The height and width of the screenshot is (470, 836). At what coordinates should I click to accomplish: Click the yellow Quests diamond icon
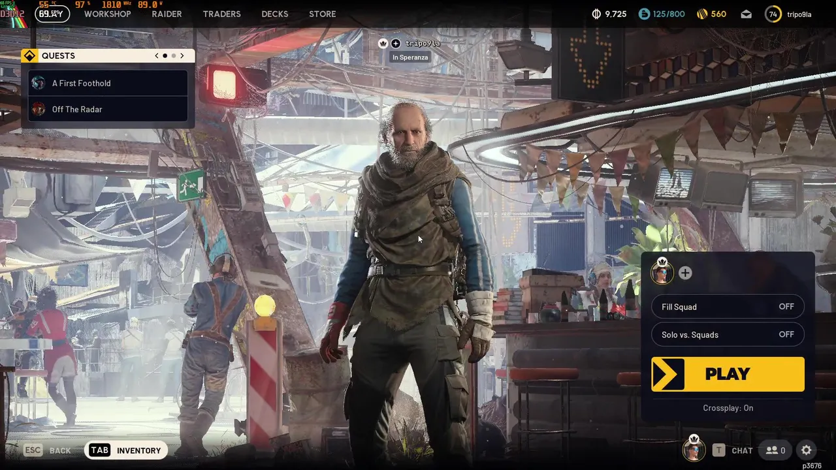tap(29, 55)
